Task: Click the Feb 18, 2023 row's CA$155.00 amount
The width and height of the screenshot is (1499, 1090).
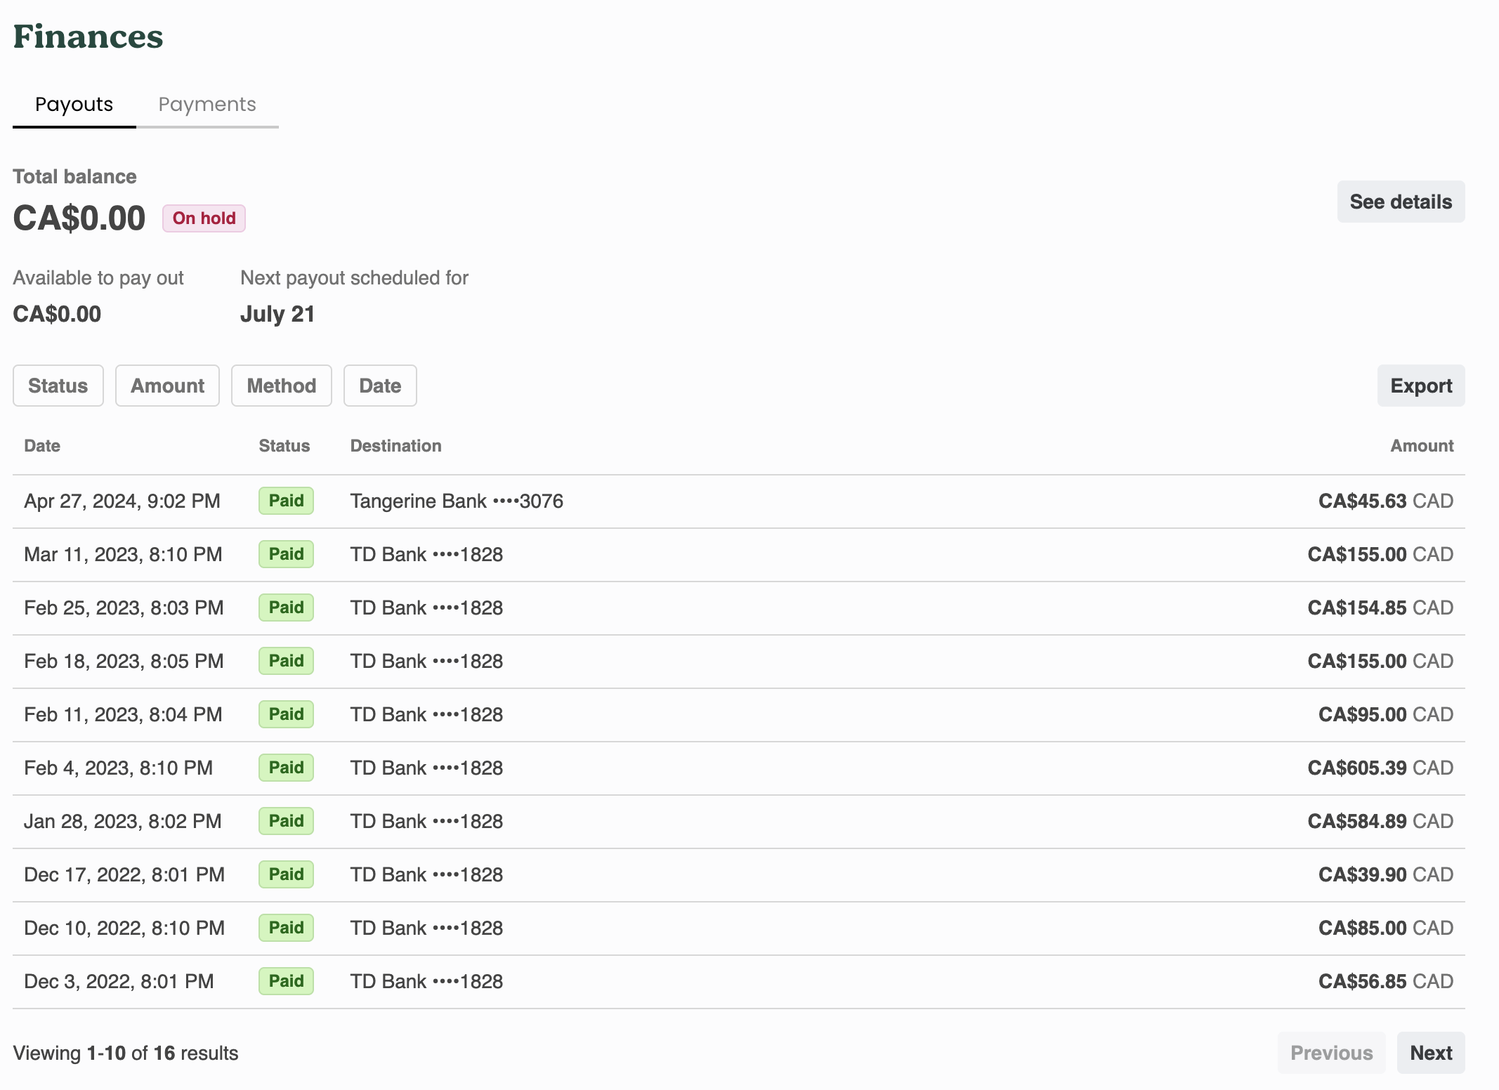Action: click(x=1380, y=662)
